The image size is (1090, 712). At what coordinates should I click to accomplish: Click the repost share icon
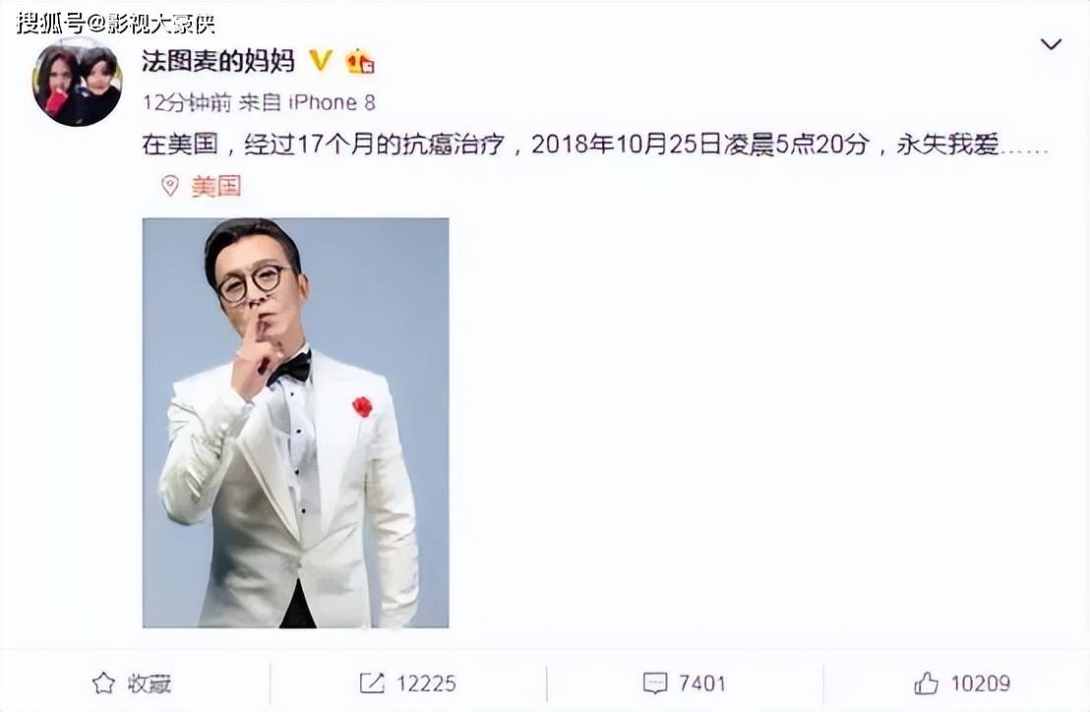click(371, 683)
